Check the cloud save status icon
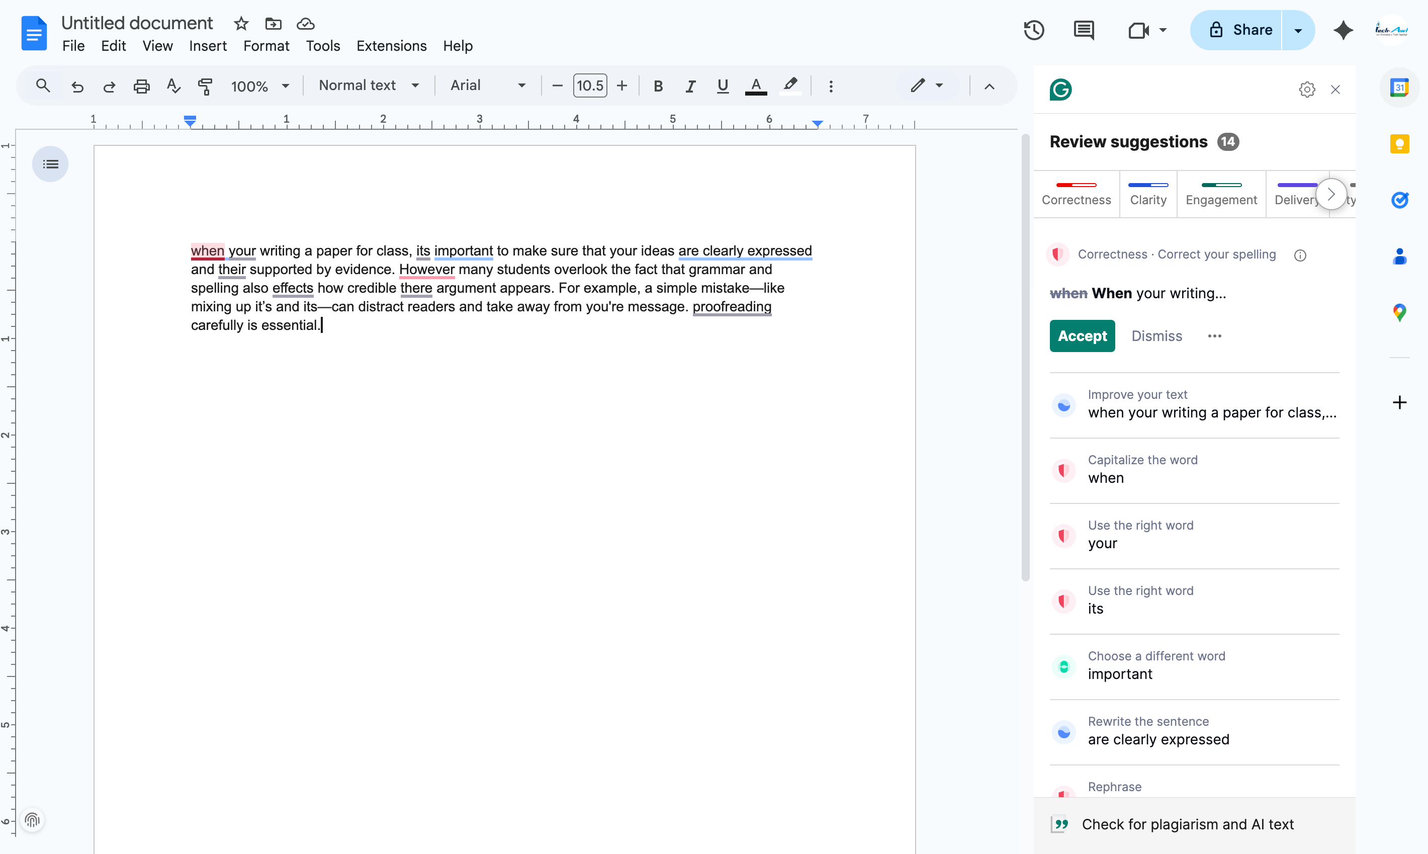This screenshot has width=1428, height=854. point(306,24)
